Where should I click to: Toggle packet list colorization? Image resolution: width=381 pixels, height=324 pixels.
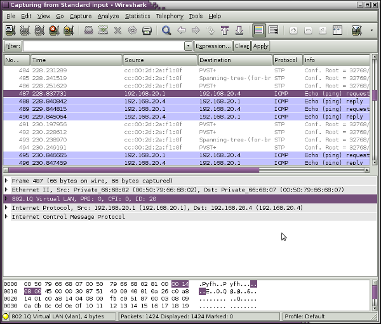tap(259, 30)
